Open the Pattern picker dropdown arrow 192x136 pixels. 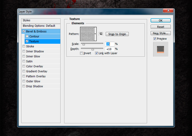(95, 34)
